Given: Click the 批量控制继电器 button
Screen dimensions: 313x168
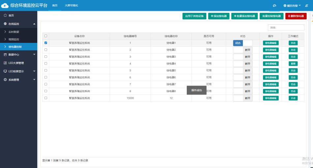Looking at the screenshot, I should [271, 16].
